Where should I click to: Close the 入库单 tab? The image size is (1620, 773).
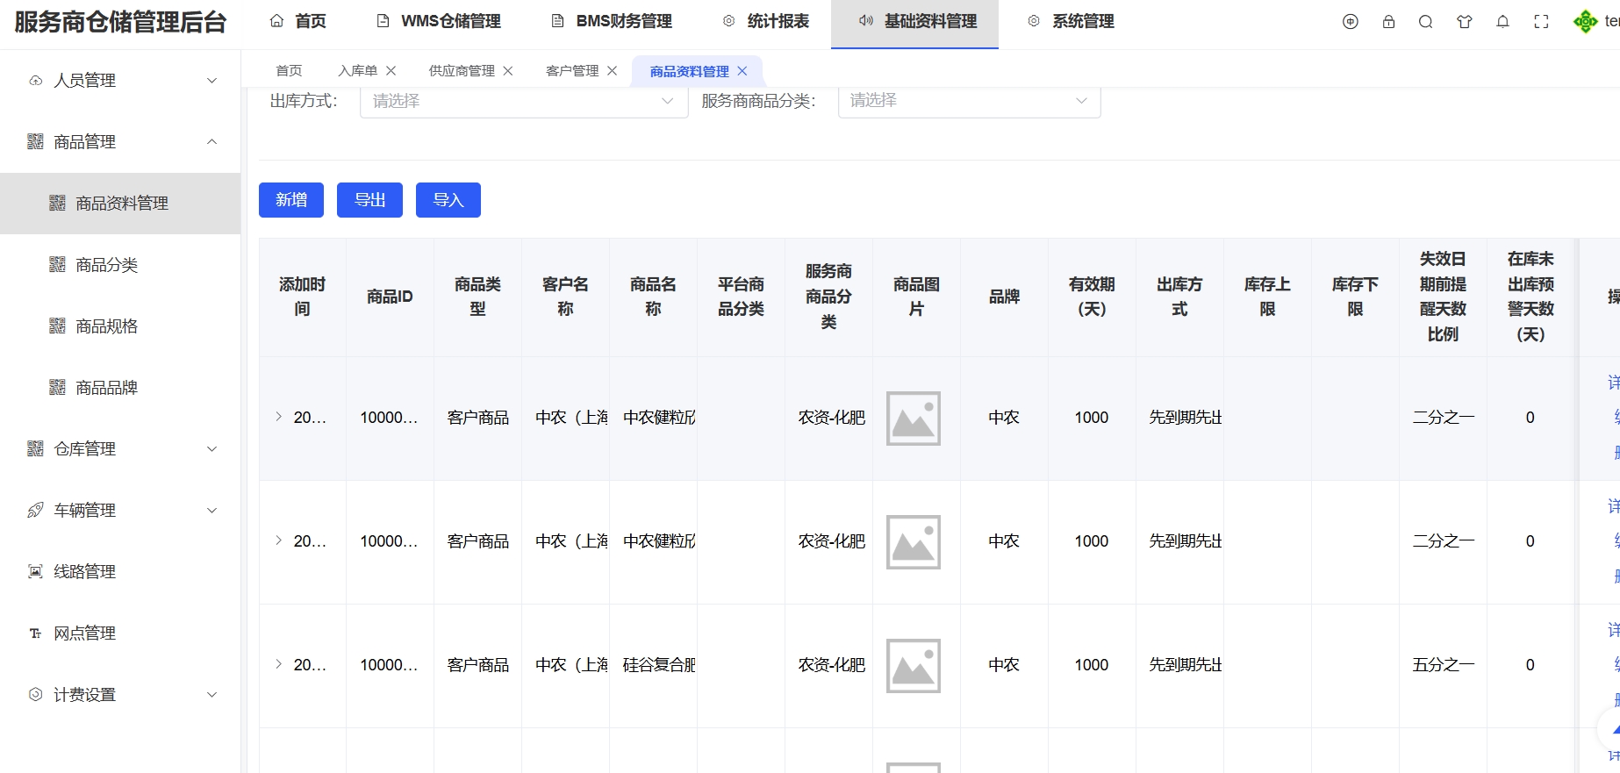[391, 71]
